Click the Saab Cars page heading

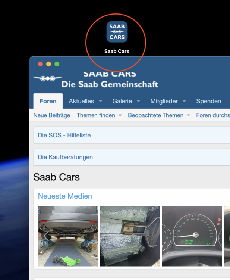click(57, 177)
